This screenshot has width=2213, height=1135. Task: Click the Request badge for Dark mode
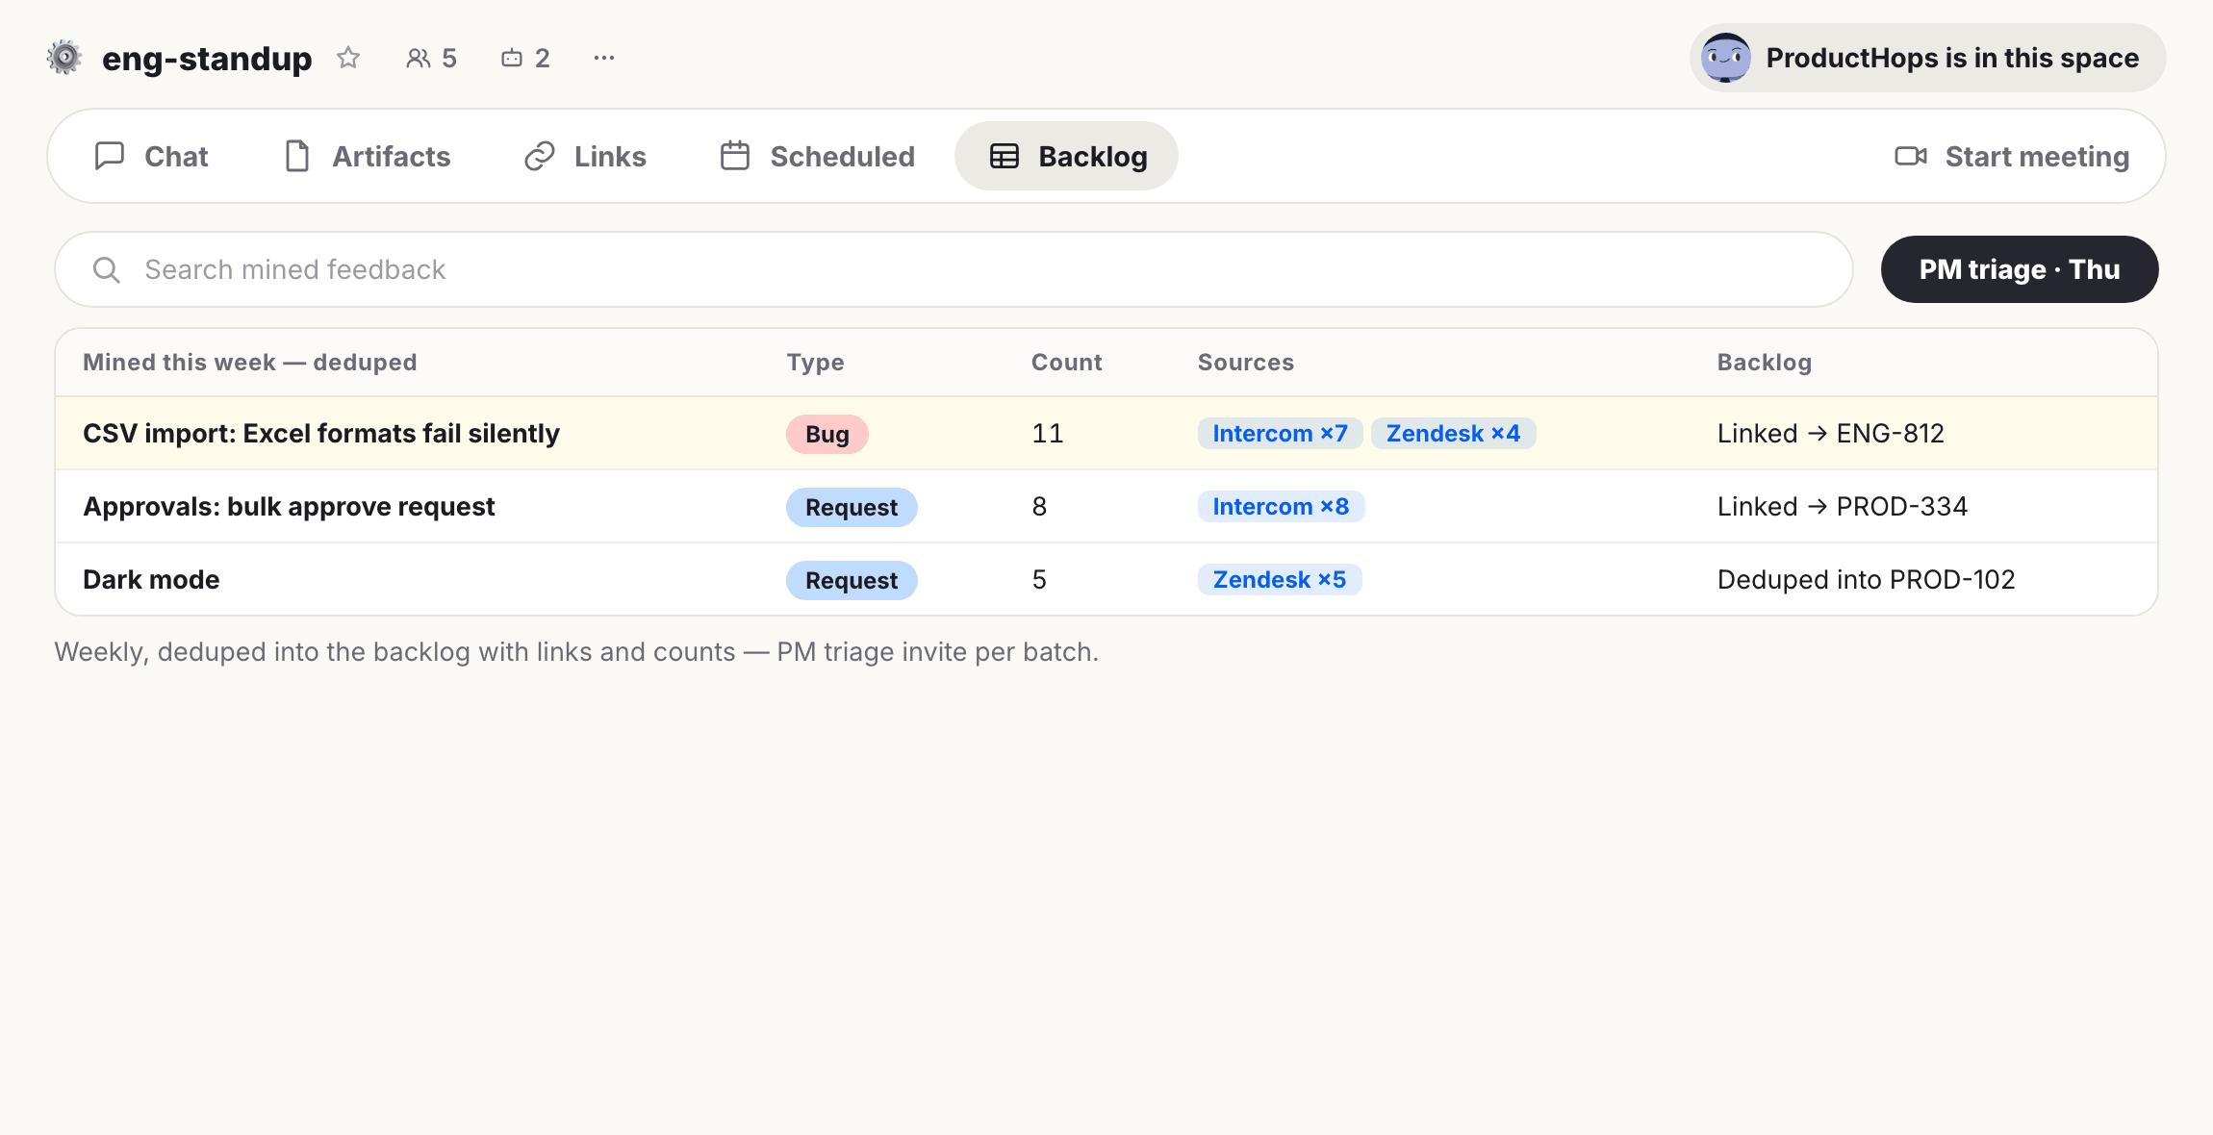852,580
